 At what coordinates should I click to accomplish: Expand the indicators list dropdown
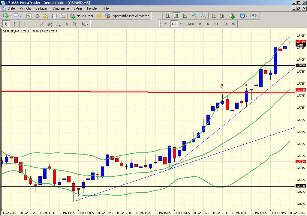click(x=236, y=16)
